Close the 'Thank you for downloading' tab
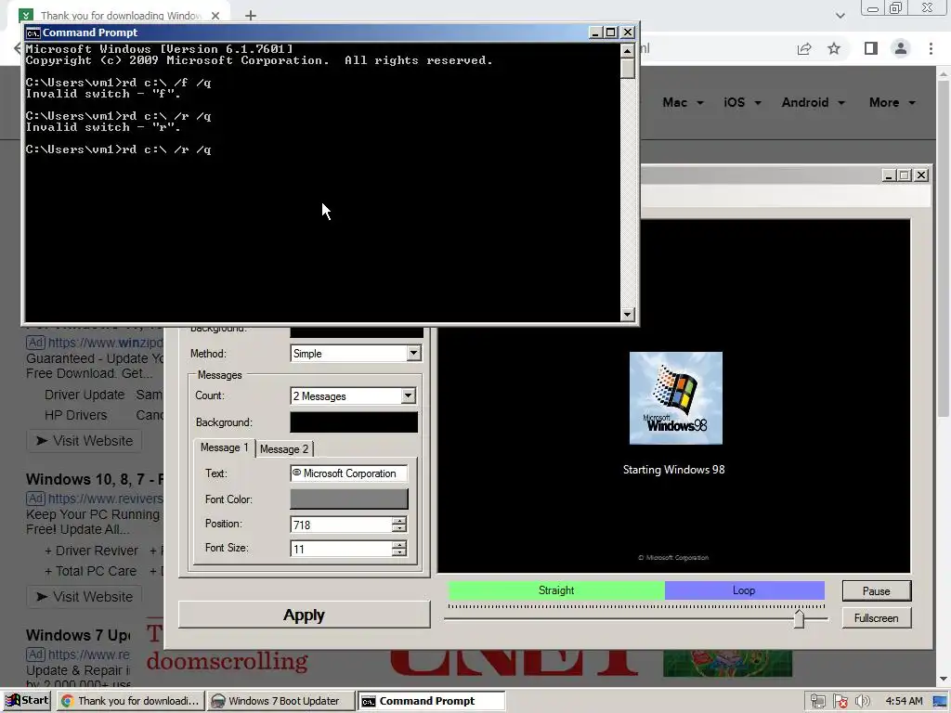This screenshot has width=951, height=713. [x=215, y=16]
